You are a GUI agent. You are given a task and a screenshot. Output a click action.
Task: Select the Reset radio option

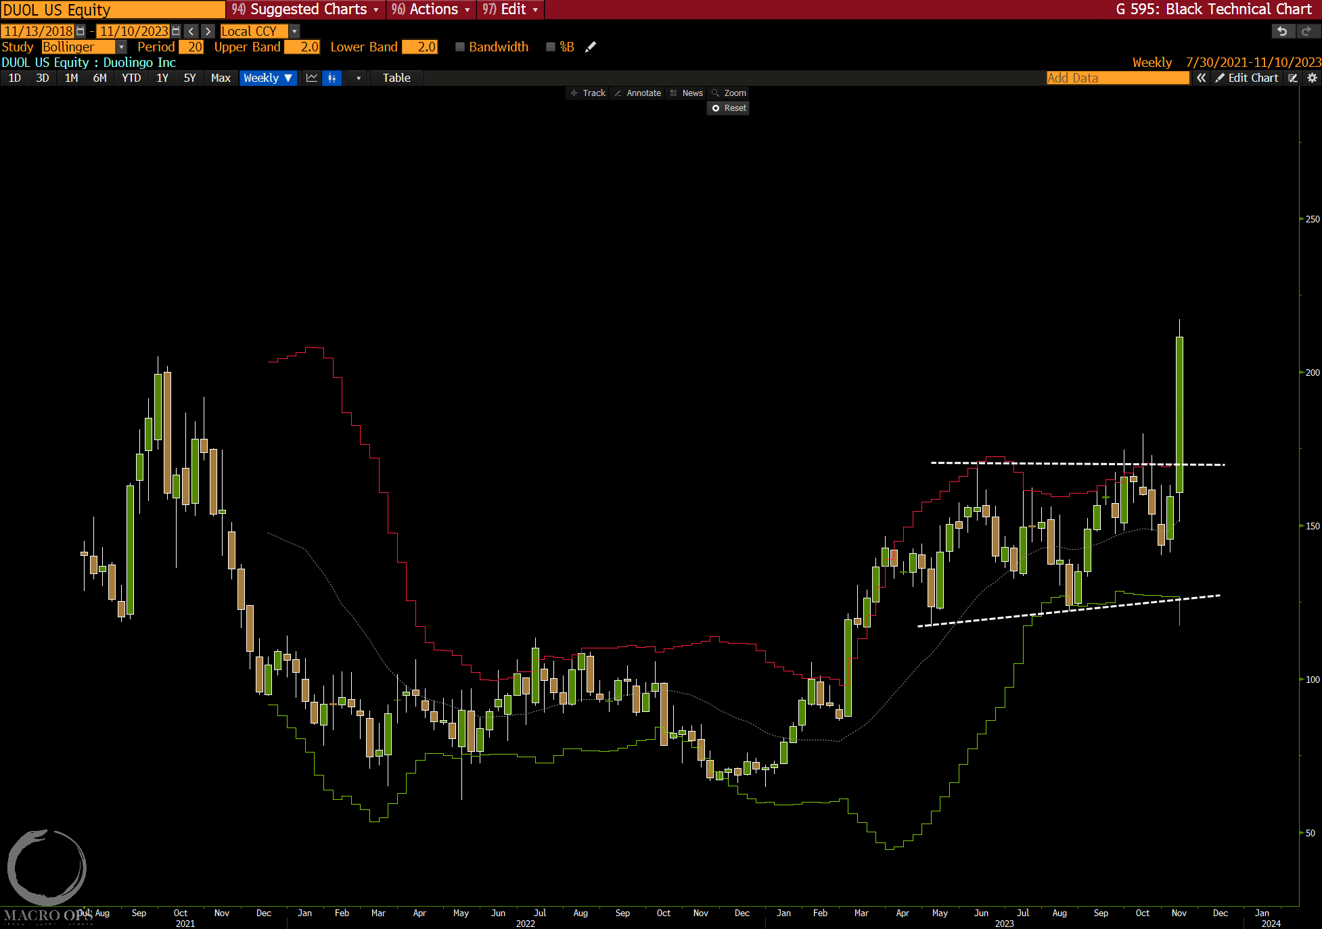[716, 108]
